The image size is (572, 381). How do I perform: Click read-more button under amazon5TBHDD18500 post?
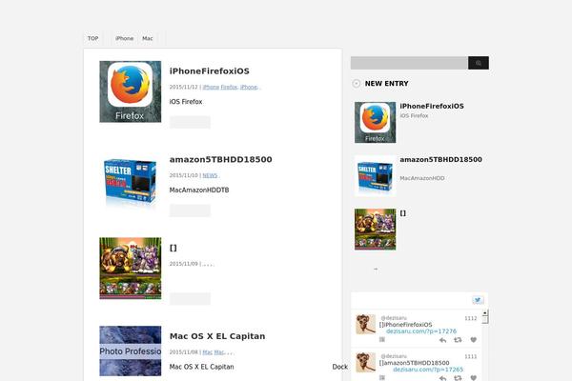[190, 211]
